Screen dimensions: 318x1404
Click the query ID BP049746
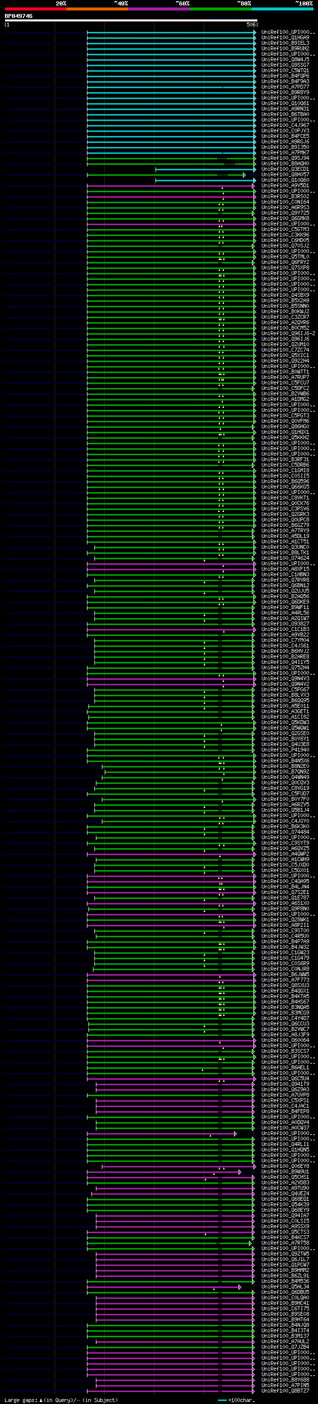coord(18,16)
